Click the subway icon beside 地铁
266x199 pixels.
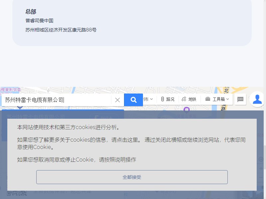click(x=184, y=99)
